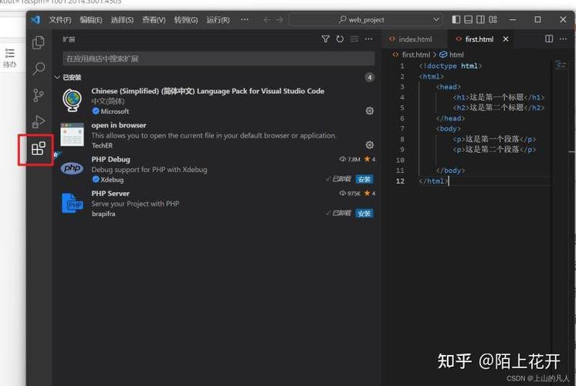Image resolution: width=576 pixels, height=386 pixels.
Task: Search extensions in the marketplace field
Action: (x=219, y=59)
